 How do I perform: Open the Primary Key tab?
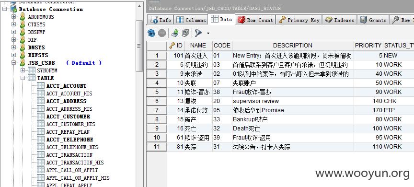click(x=299, y=20)
